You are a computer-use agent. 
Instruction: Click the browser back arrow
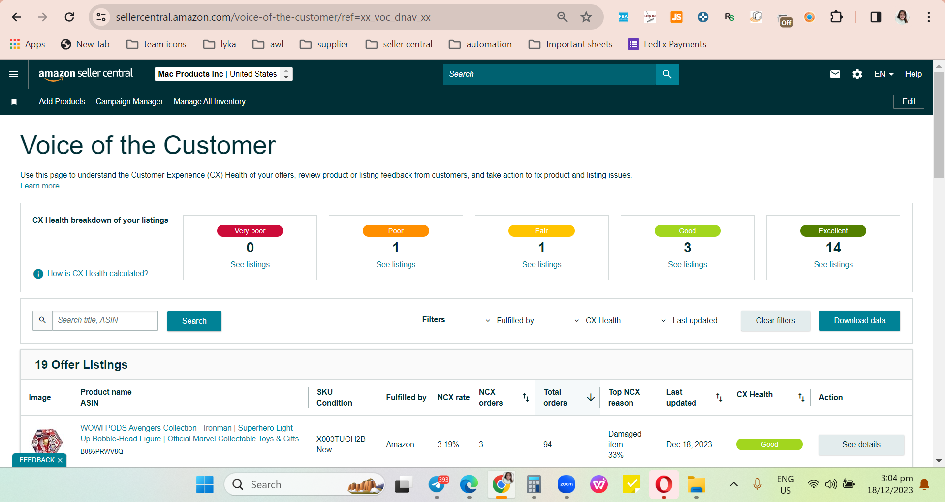coord(16,17)
